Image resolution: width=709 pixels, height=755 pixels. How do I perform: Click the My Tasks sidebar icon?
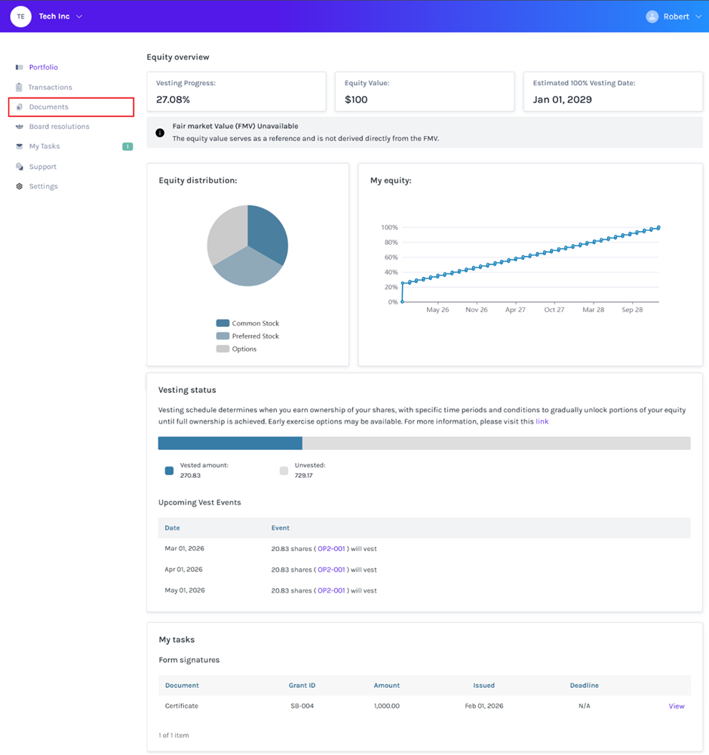click(20, 146)
